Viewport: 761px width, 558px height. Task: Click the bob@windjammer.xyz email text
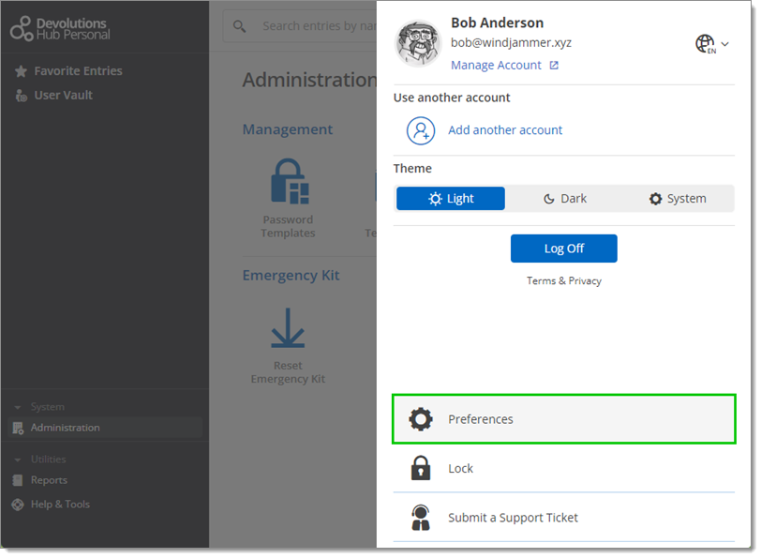(x=511, y=43)
